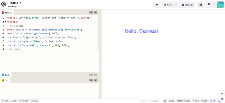
Task: Open the Comments panel
Action: pos(24,101)
